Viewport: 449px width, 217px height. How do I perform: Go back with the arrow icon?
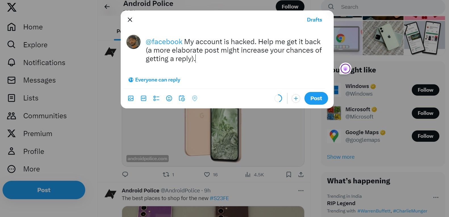click(x=107, y=7)
